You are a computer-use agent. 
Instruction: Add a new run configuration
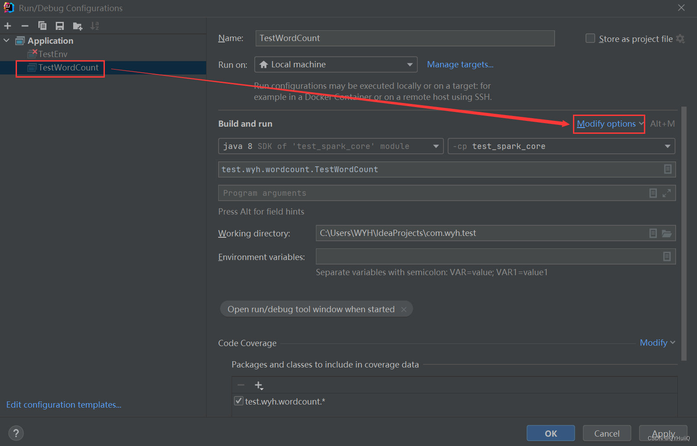coord(8,26)
